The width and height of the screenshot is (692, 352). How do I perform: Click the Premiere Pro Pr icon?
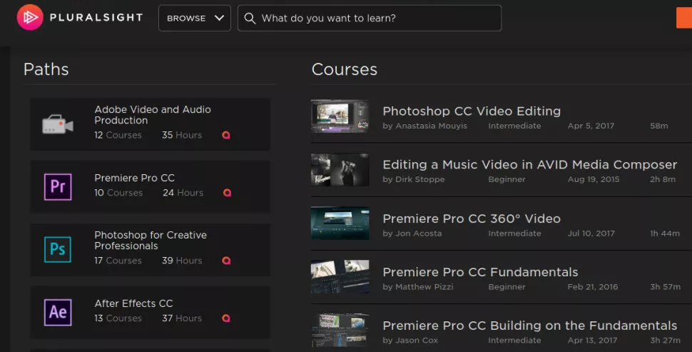58,186
